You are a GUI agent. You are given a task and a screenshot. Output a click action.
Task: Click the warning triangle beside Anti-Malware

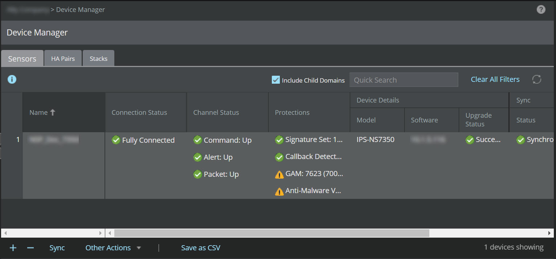coord(279,191)
